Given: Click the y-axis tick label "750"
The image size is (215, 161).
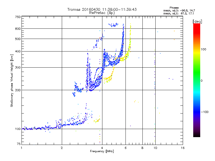Looking at the screenshot, I should click(18, 17).
